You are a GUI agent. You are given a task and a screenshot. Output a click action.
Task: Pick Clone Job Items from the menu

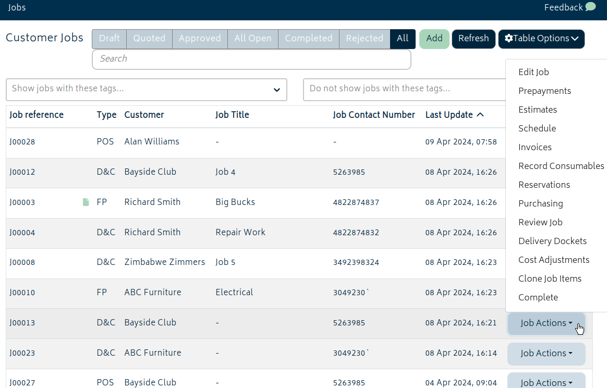(x=550, y=279)
